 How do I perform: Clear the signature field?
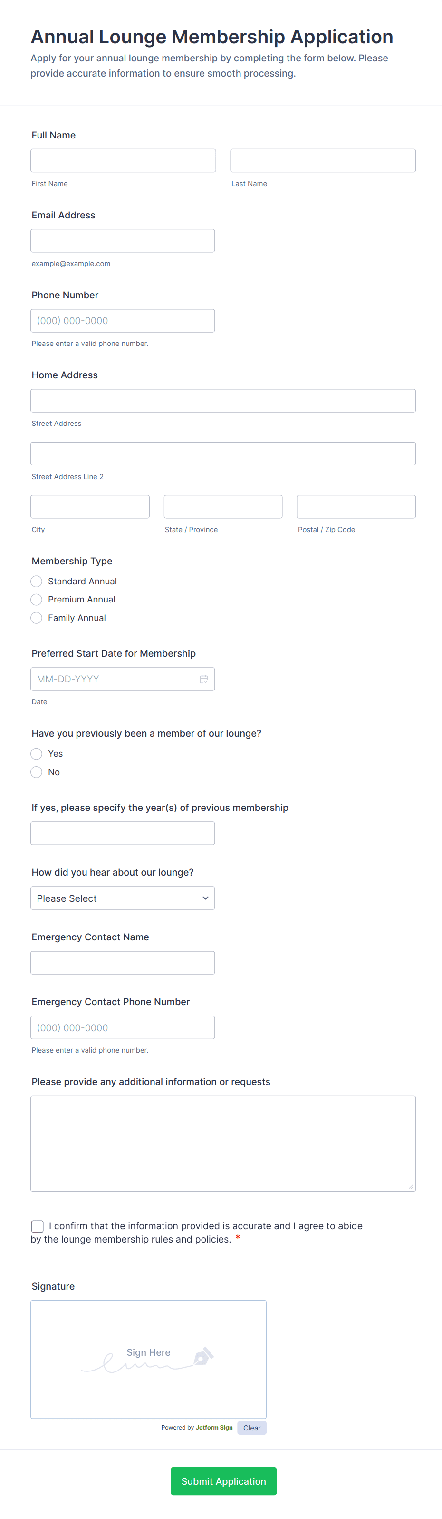[x=252, y=1428]
